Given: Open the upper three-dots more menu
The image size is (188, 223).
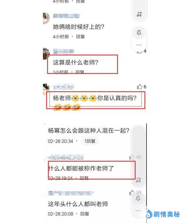Looking at the screenshot, I should (139, 45).
